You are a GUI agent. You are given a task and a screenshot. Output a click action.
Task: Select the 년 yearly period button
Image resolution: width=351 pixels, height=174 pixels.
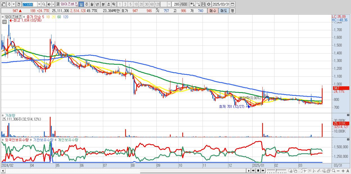click(97, 4)
